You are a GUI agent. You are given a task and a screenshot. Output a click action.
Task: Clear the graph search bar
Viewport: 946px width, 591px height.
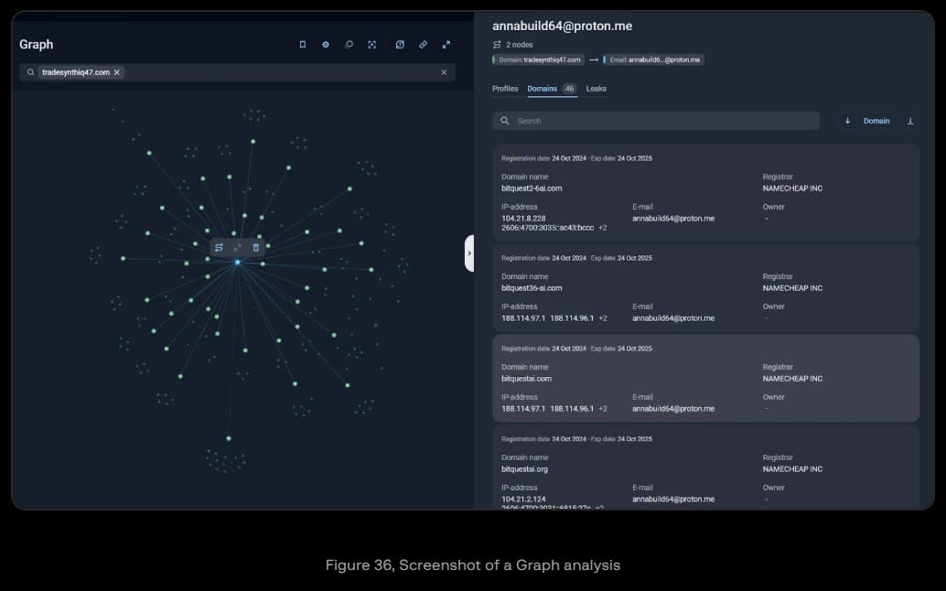click(444, 72)
